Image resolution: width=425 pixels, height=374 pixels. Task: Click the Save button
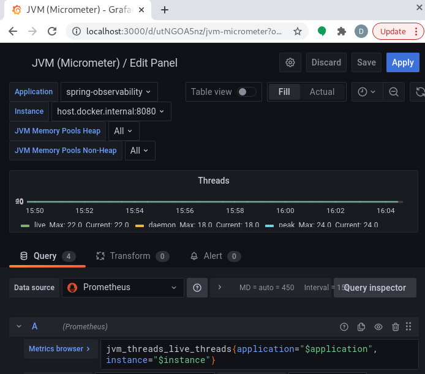(x=366, y=62)
